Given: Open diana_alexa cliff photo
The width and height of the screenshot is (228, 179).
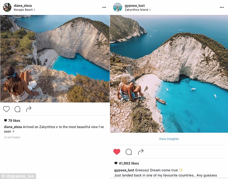Looking at the screenshot, I should coord(55,59).
